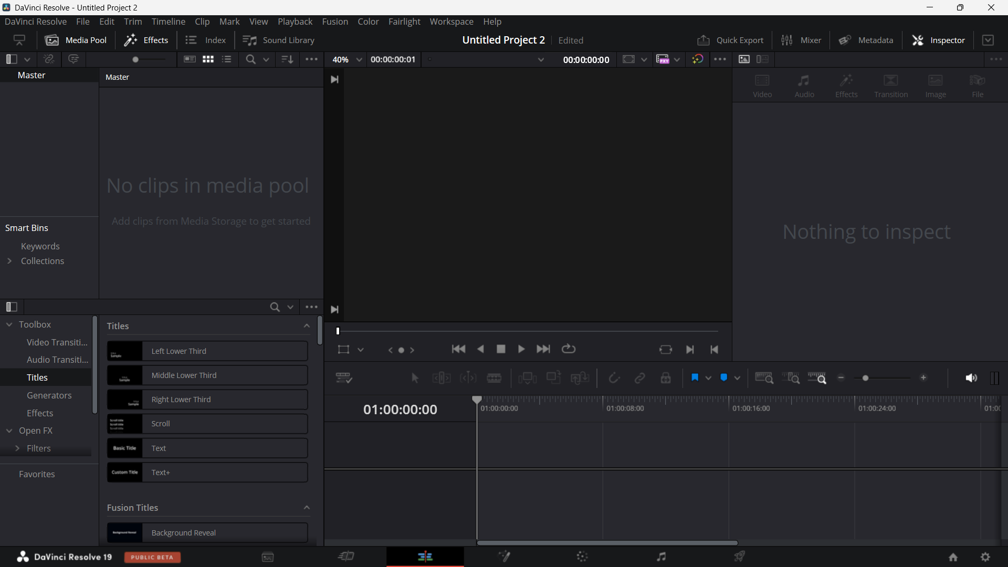Click the loop playback icon
The image size is (1008, 567).
569,349
